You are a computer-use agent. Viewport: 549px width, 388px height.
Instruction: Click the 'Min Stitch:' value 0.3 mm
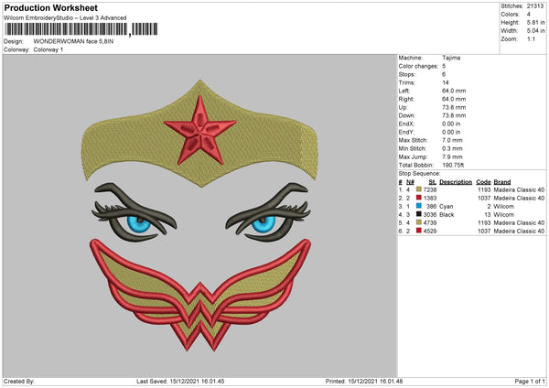pos(452,148)
